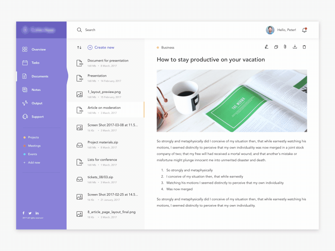This screenshot has height=251, width=335.
Task: Open the Presentation document
Action: [x=106, y=78]
